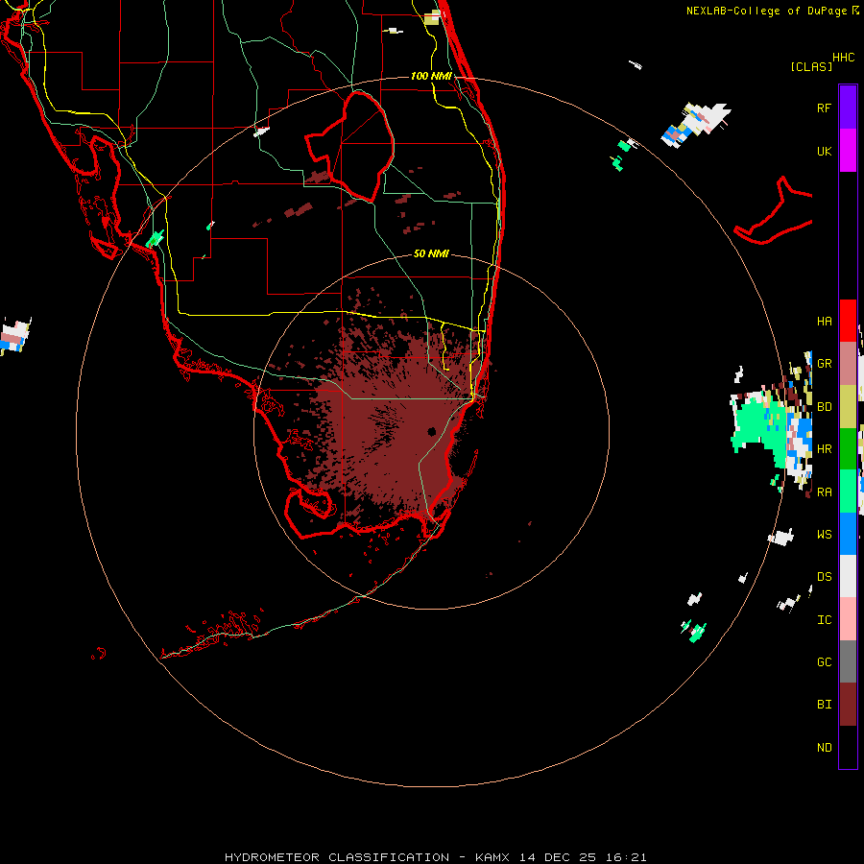Click the RA bright green legend swatch
864x864 pixels.
[848, 492]
